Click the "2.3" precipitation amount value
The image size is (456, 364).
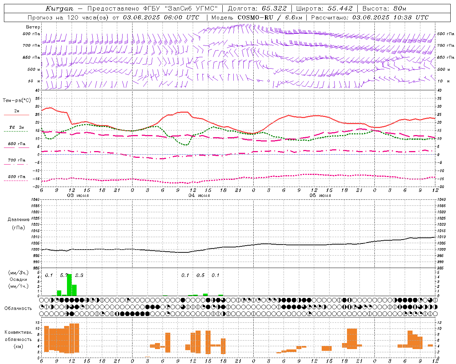(x=79, y=275)
